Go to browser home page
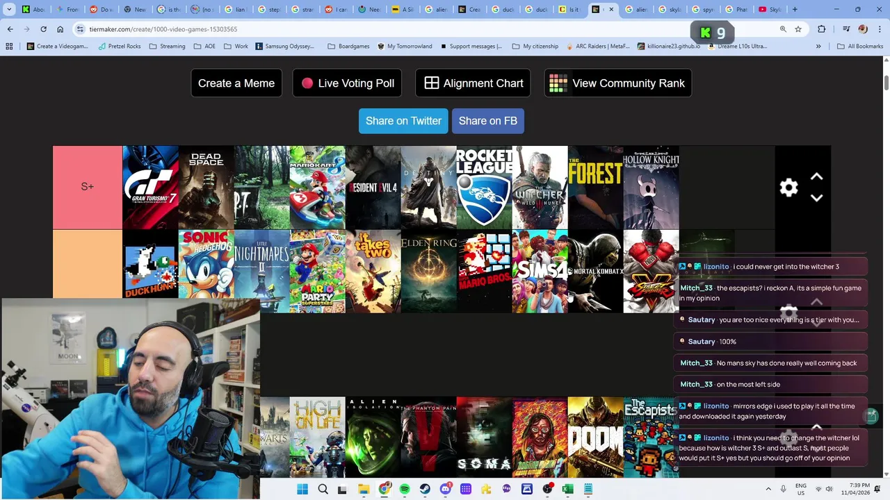The width and height of the screenshot is (890, 500). (60, 29)
